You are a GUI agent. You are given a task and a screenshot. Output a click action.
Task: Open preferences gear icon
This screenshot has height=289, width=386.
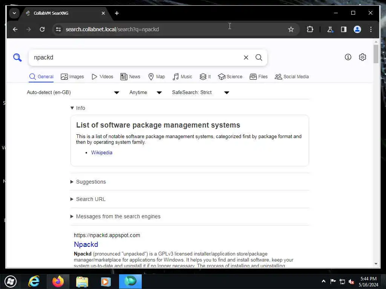pos(362,57)
